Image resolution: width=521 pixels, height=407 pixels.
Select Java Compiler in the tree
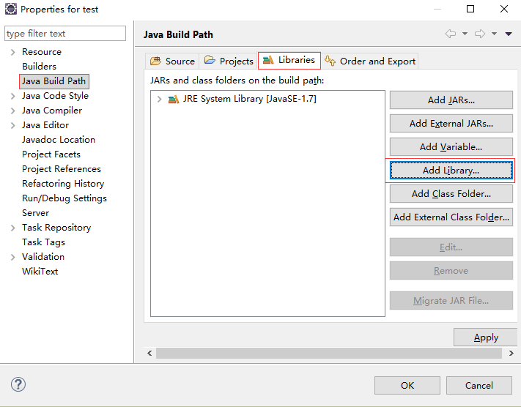click(x=52, y=111)
